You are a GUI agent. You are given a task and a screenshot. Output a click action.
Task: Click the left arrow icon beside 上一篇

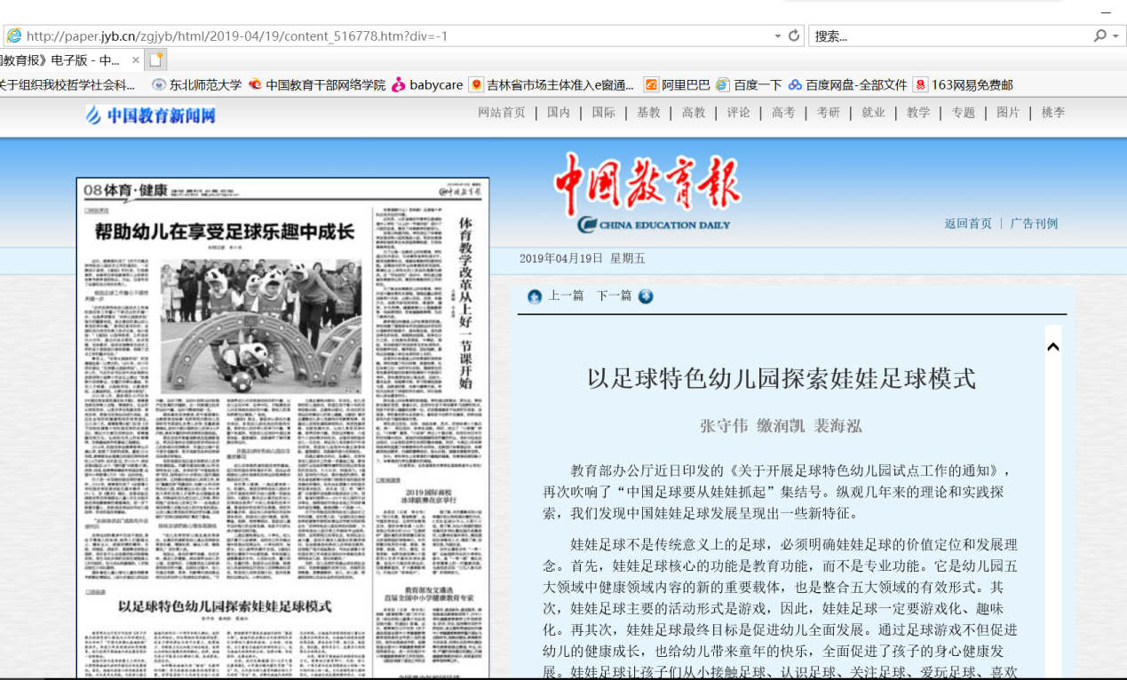(534, 297)
